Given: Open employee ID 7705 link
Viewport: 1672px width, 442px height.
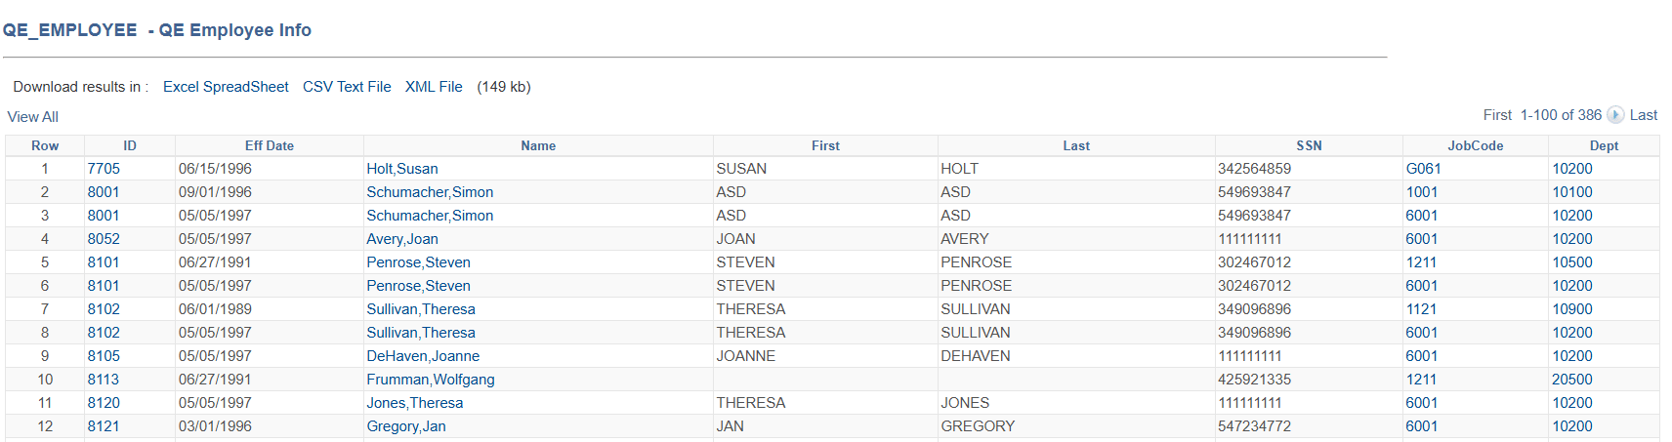Looking at the screenshot, I should click(104, 169).
